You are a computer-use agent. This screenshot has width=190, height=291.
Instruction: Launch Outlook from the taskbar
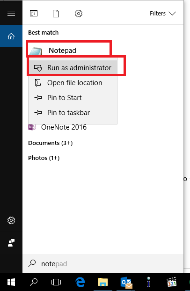pos(126,283)
